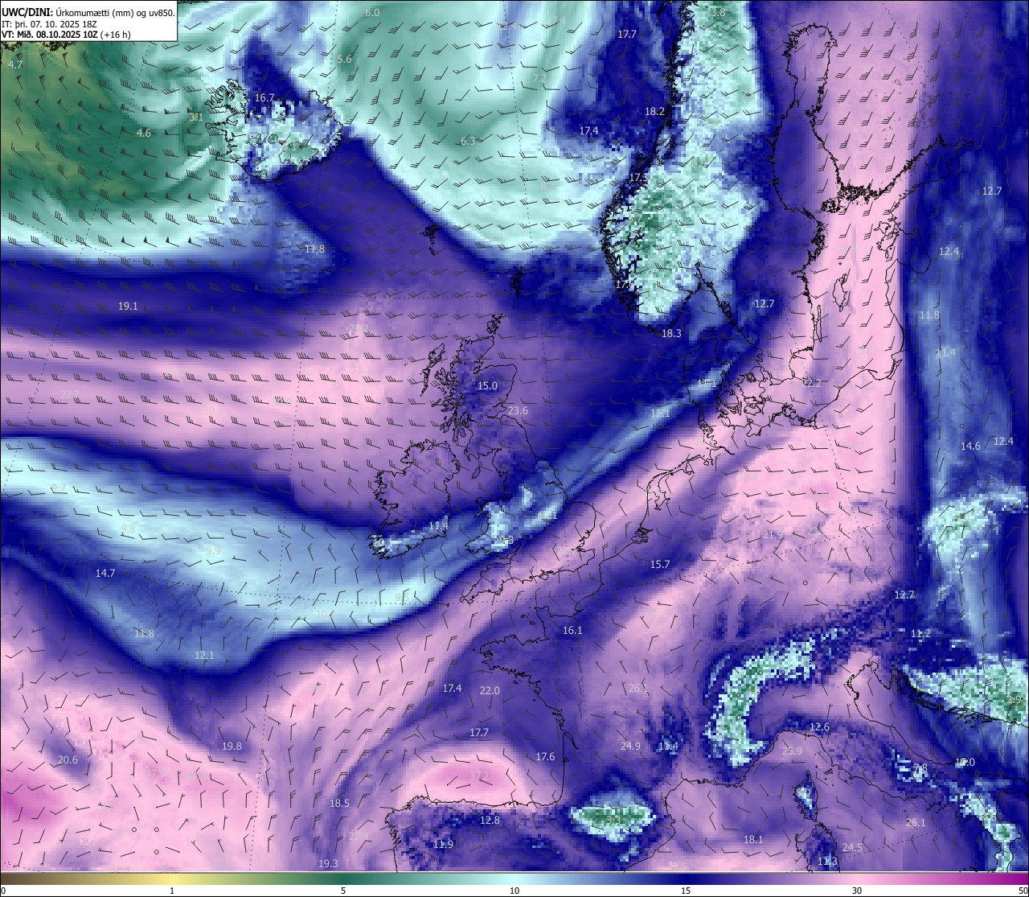
Task: Click the 22.0 value label
Action: (490, 691)
